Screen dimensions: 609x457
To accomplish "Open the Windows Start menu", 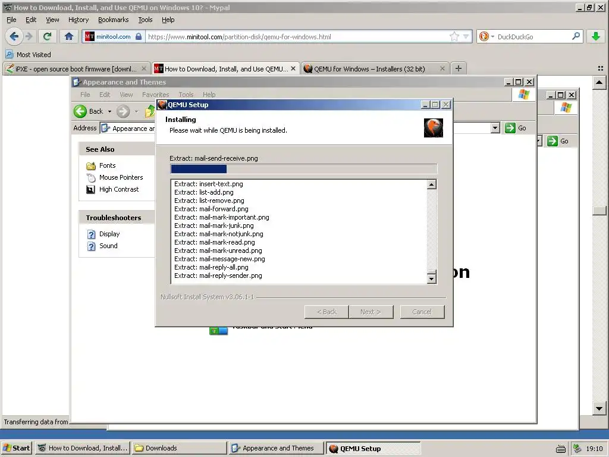I will [x=16, y=448].
